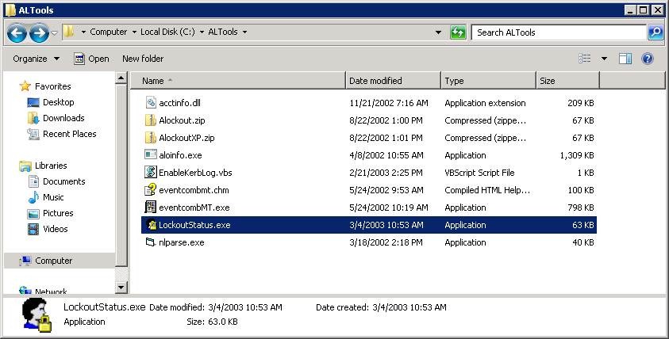Screen dimensions: 669x339
Task: Select the eventcombmt.chm help file icon
Action: pos(150,189)
